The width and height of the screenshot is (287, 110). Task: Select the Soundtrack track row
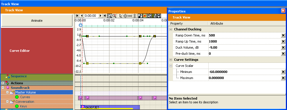37,88
